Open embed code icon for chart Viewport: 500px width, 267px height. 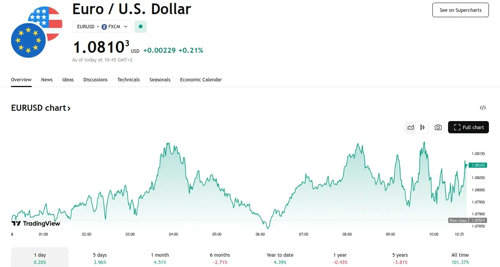point(483,108)
